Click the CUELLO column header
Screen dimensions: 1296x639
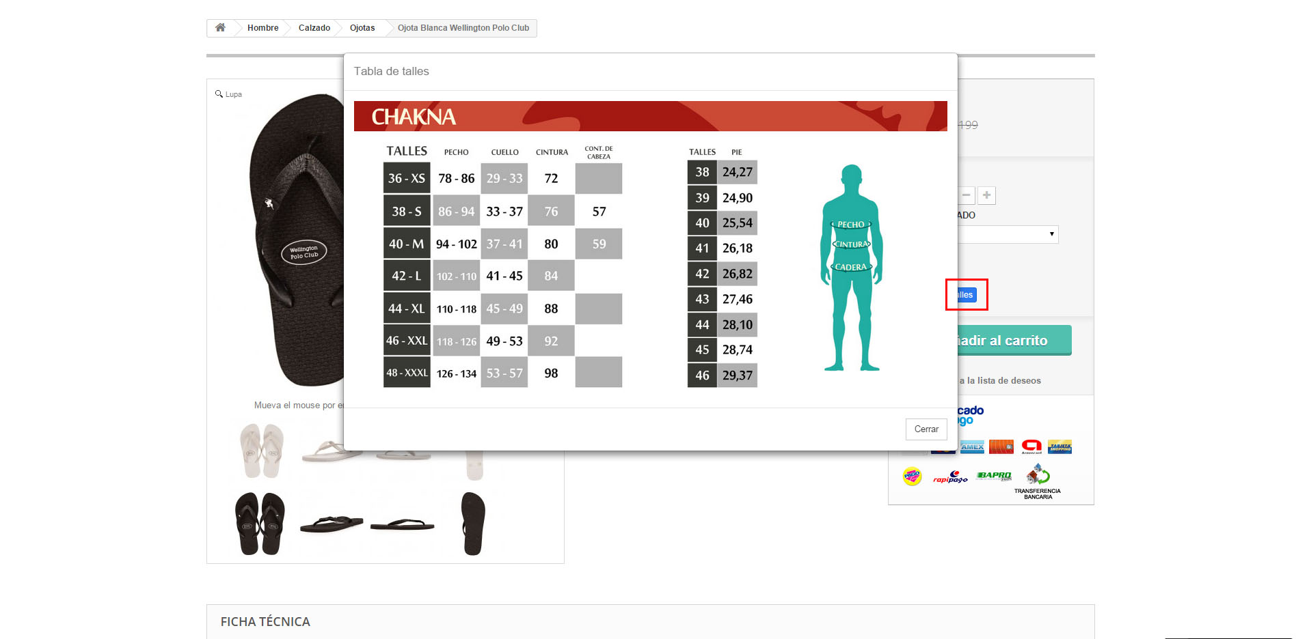tap(504, 152)
